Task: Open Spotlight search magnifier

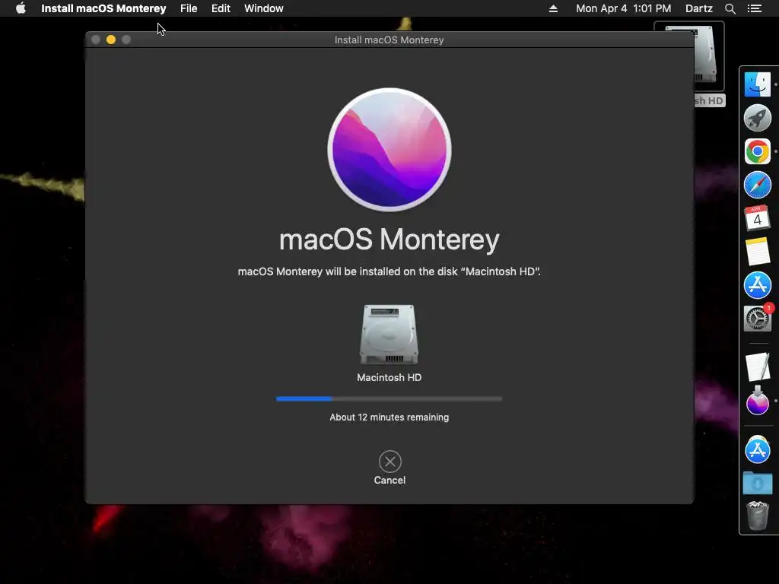Action: tap(730, 8)
